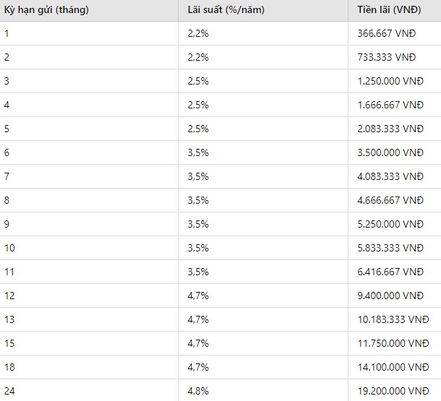
Task: Select the 3.500.000 VNĐ interest amount
Action: [x=390, y=152]
